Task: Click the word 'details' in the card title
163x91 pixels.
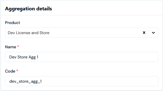Action: 44,9
